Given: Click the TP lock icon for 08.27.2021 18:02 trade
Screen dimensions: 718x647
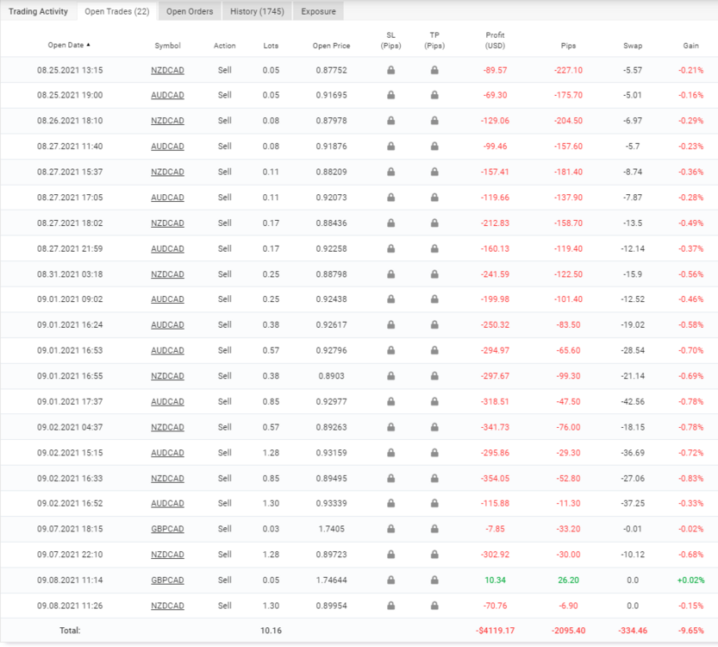Looking at the screenshot, I should [434, 223].
